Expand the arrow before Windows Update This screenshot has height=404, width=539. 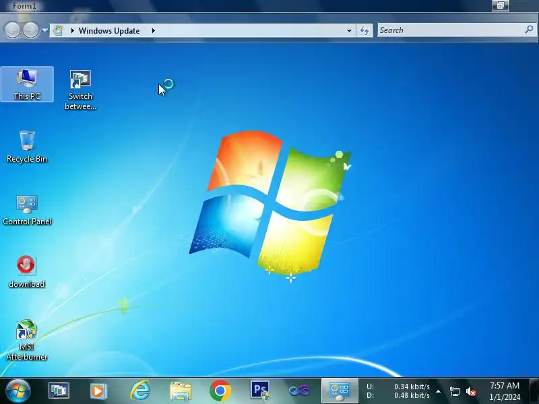click(72, 30)
